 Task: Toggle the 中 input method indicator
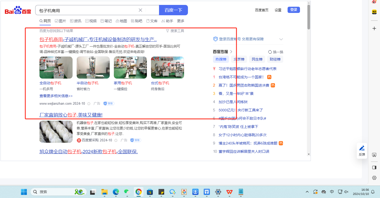tap(332, 192)
